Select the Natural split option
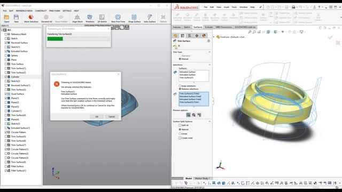 click(180, 129)
